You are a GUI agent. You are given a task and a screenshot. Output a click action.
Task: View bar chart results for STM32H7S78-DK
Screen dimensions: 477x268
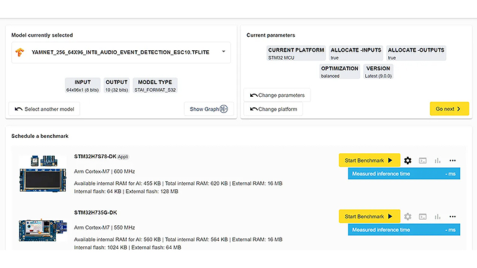437,161
